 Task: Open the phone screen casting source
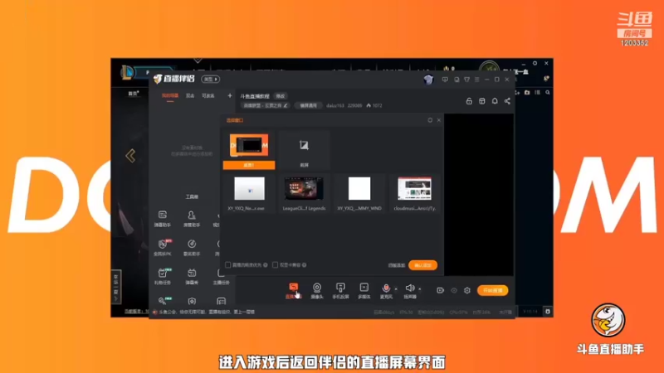[x=340, y=291]
